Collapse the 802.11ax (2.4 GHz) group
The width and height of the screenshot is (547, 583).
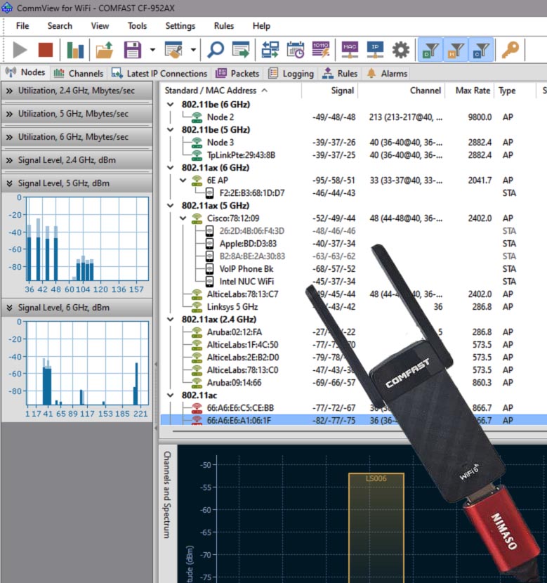click(170, 320)
